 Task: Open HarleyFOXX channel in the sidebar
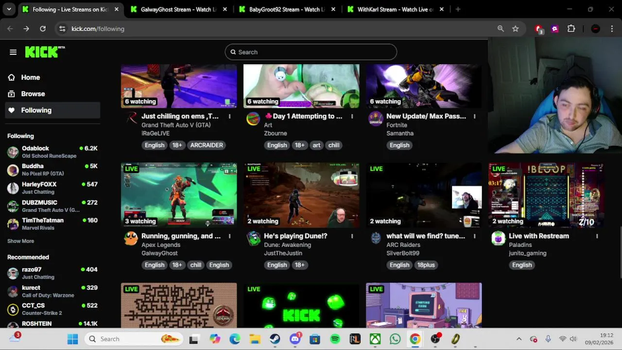click(52, 188)
